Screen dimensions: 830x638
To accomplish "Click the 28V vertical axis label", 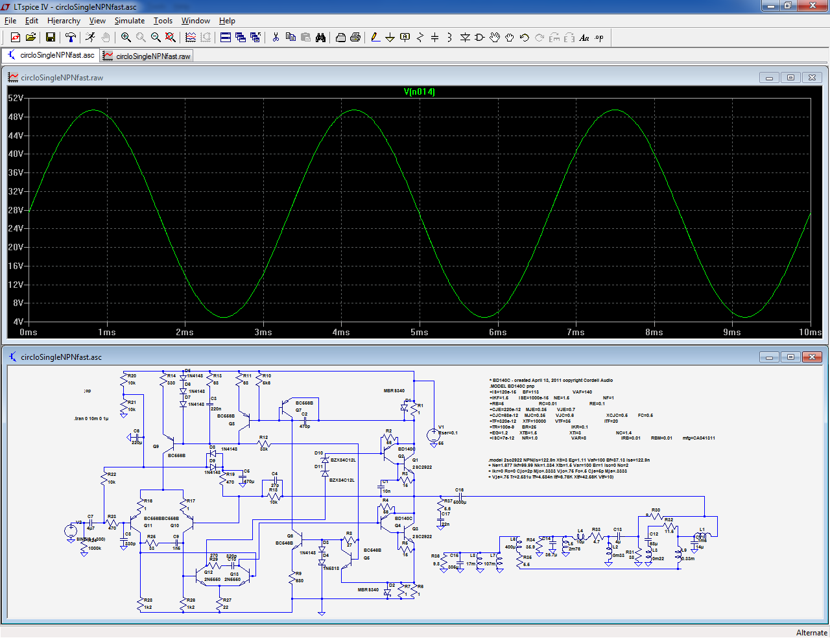I will click(x=16, y=210).
